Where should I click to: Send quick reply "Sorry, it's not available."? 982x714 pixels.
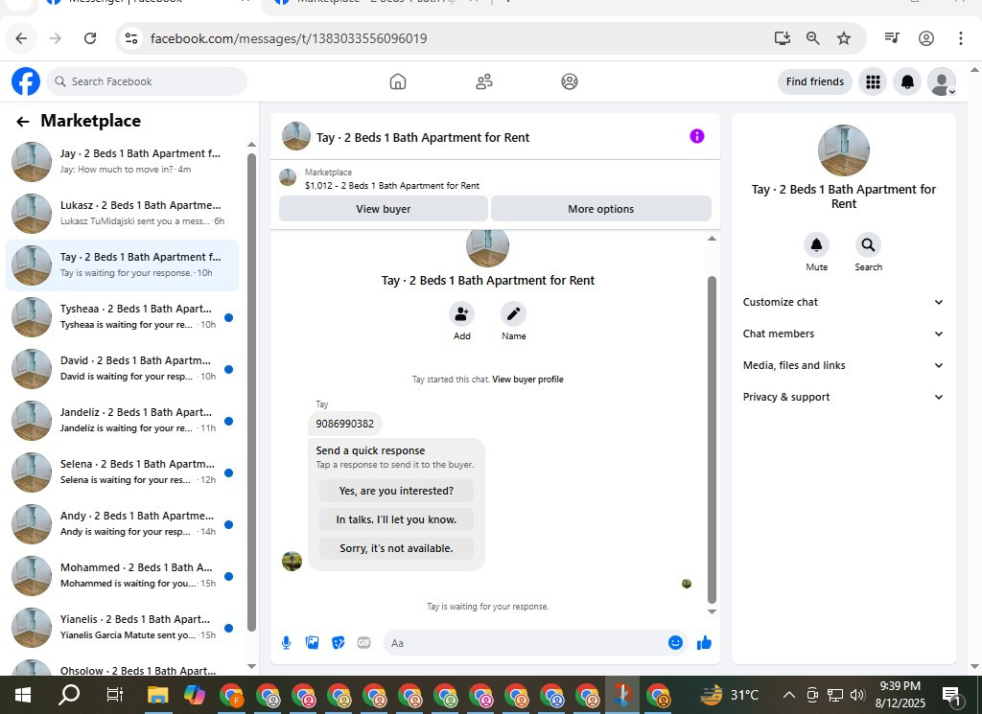396,548
